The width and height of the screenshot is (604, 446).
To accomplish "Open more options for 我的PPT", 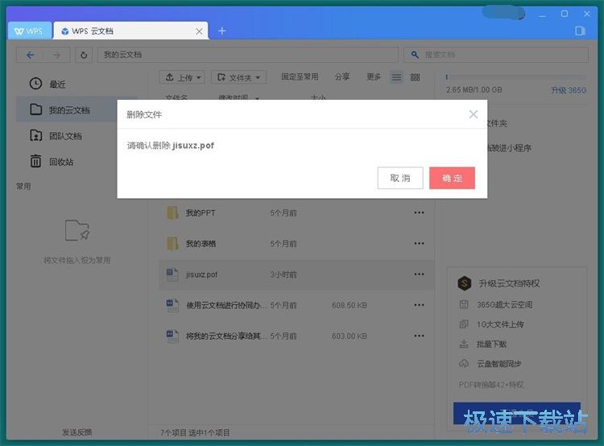I will [x=419, y=213].
